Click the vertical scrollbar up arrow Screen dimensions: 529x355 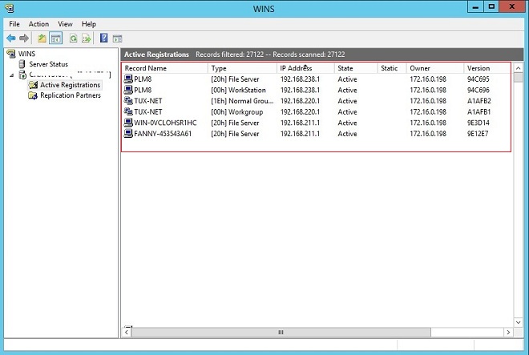point(519,68)
